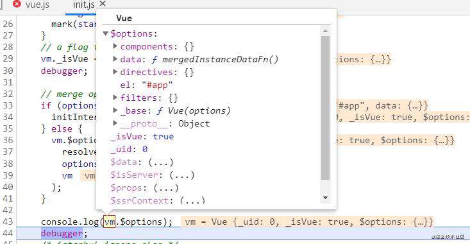The image size is (470, 244).
Task: Set breakpoint on line number 43
Action: (8, 222)
